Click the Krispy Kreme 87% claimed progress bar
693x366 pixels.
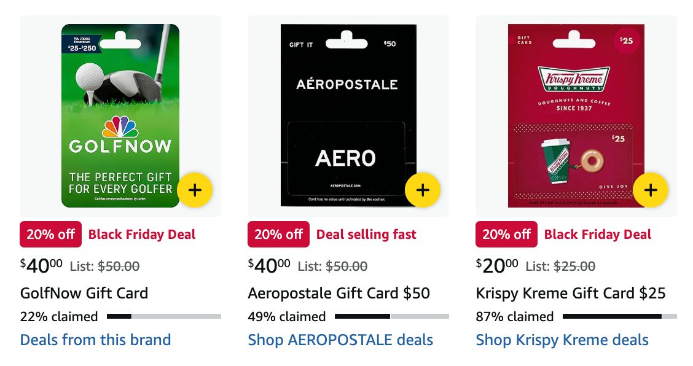(x=620, y=316)
